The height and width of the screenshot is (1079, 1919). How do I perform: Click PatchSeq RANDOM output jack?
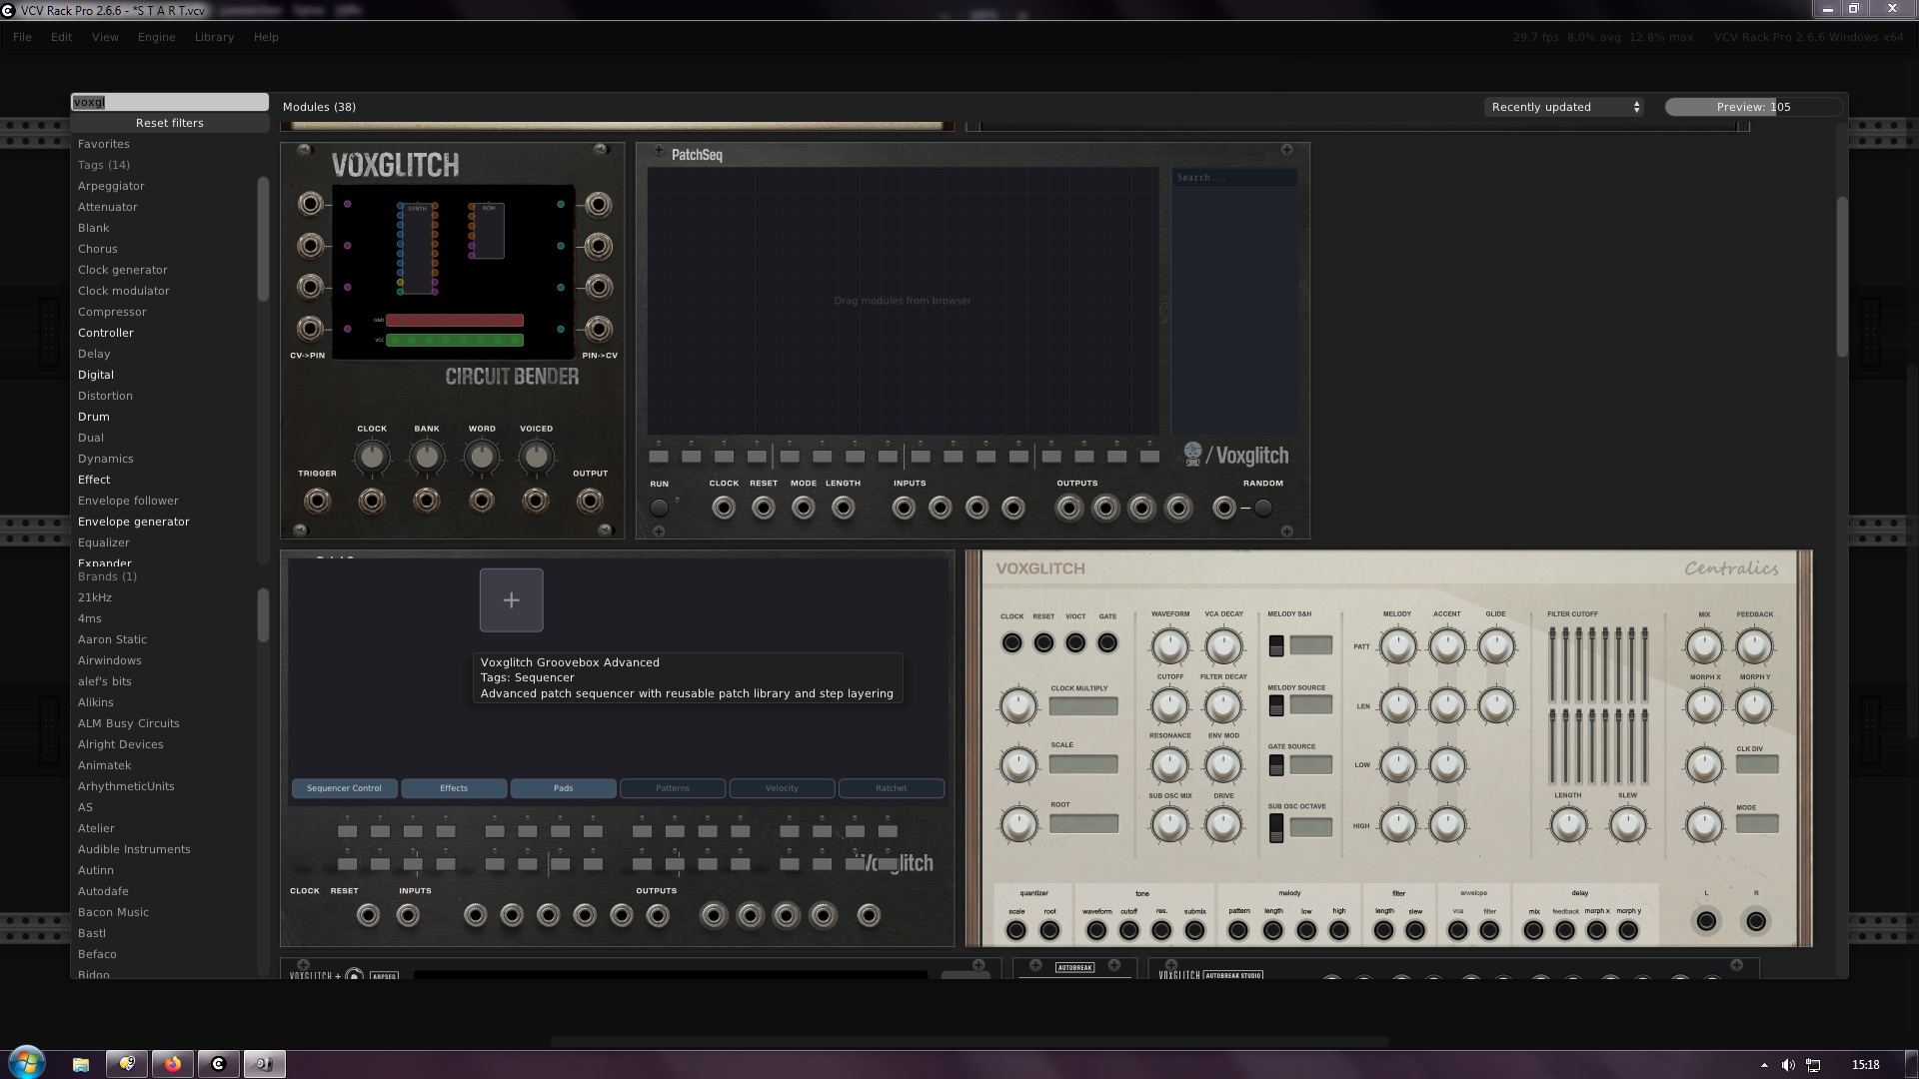(x=1224, y=508)
